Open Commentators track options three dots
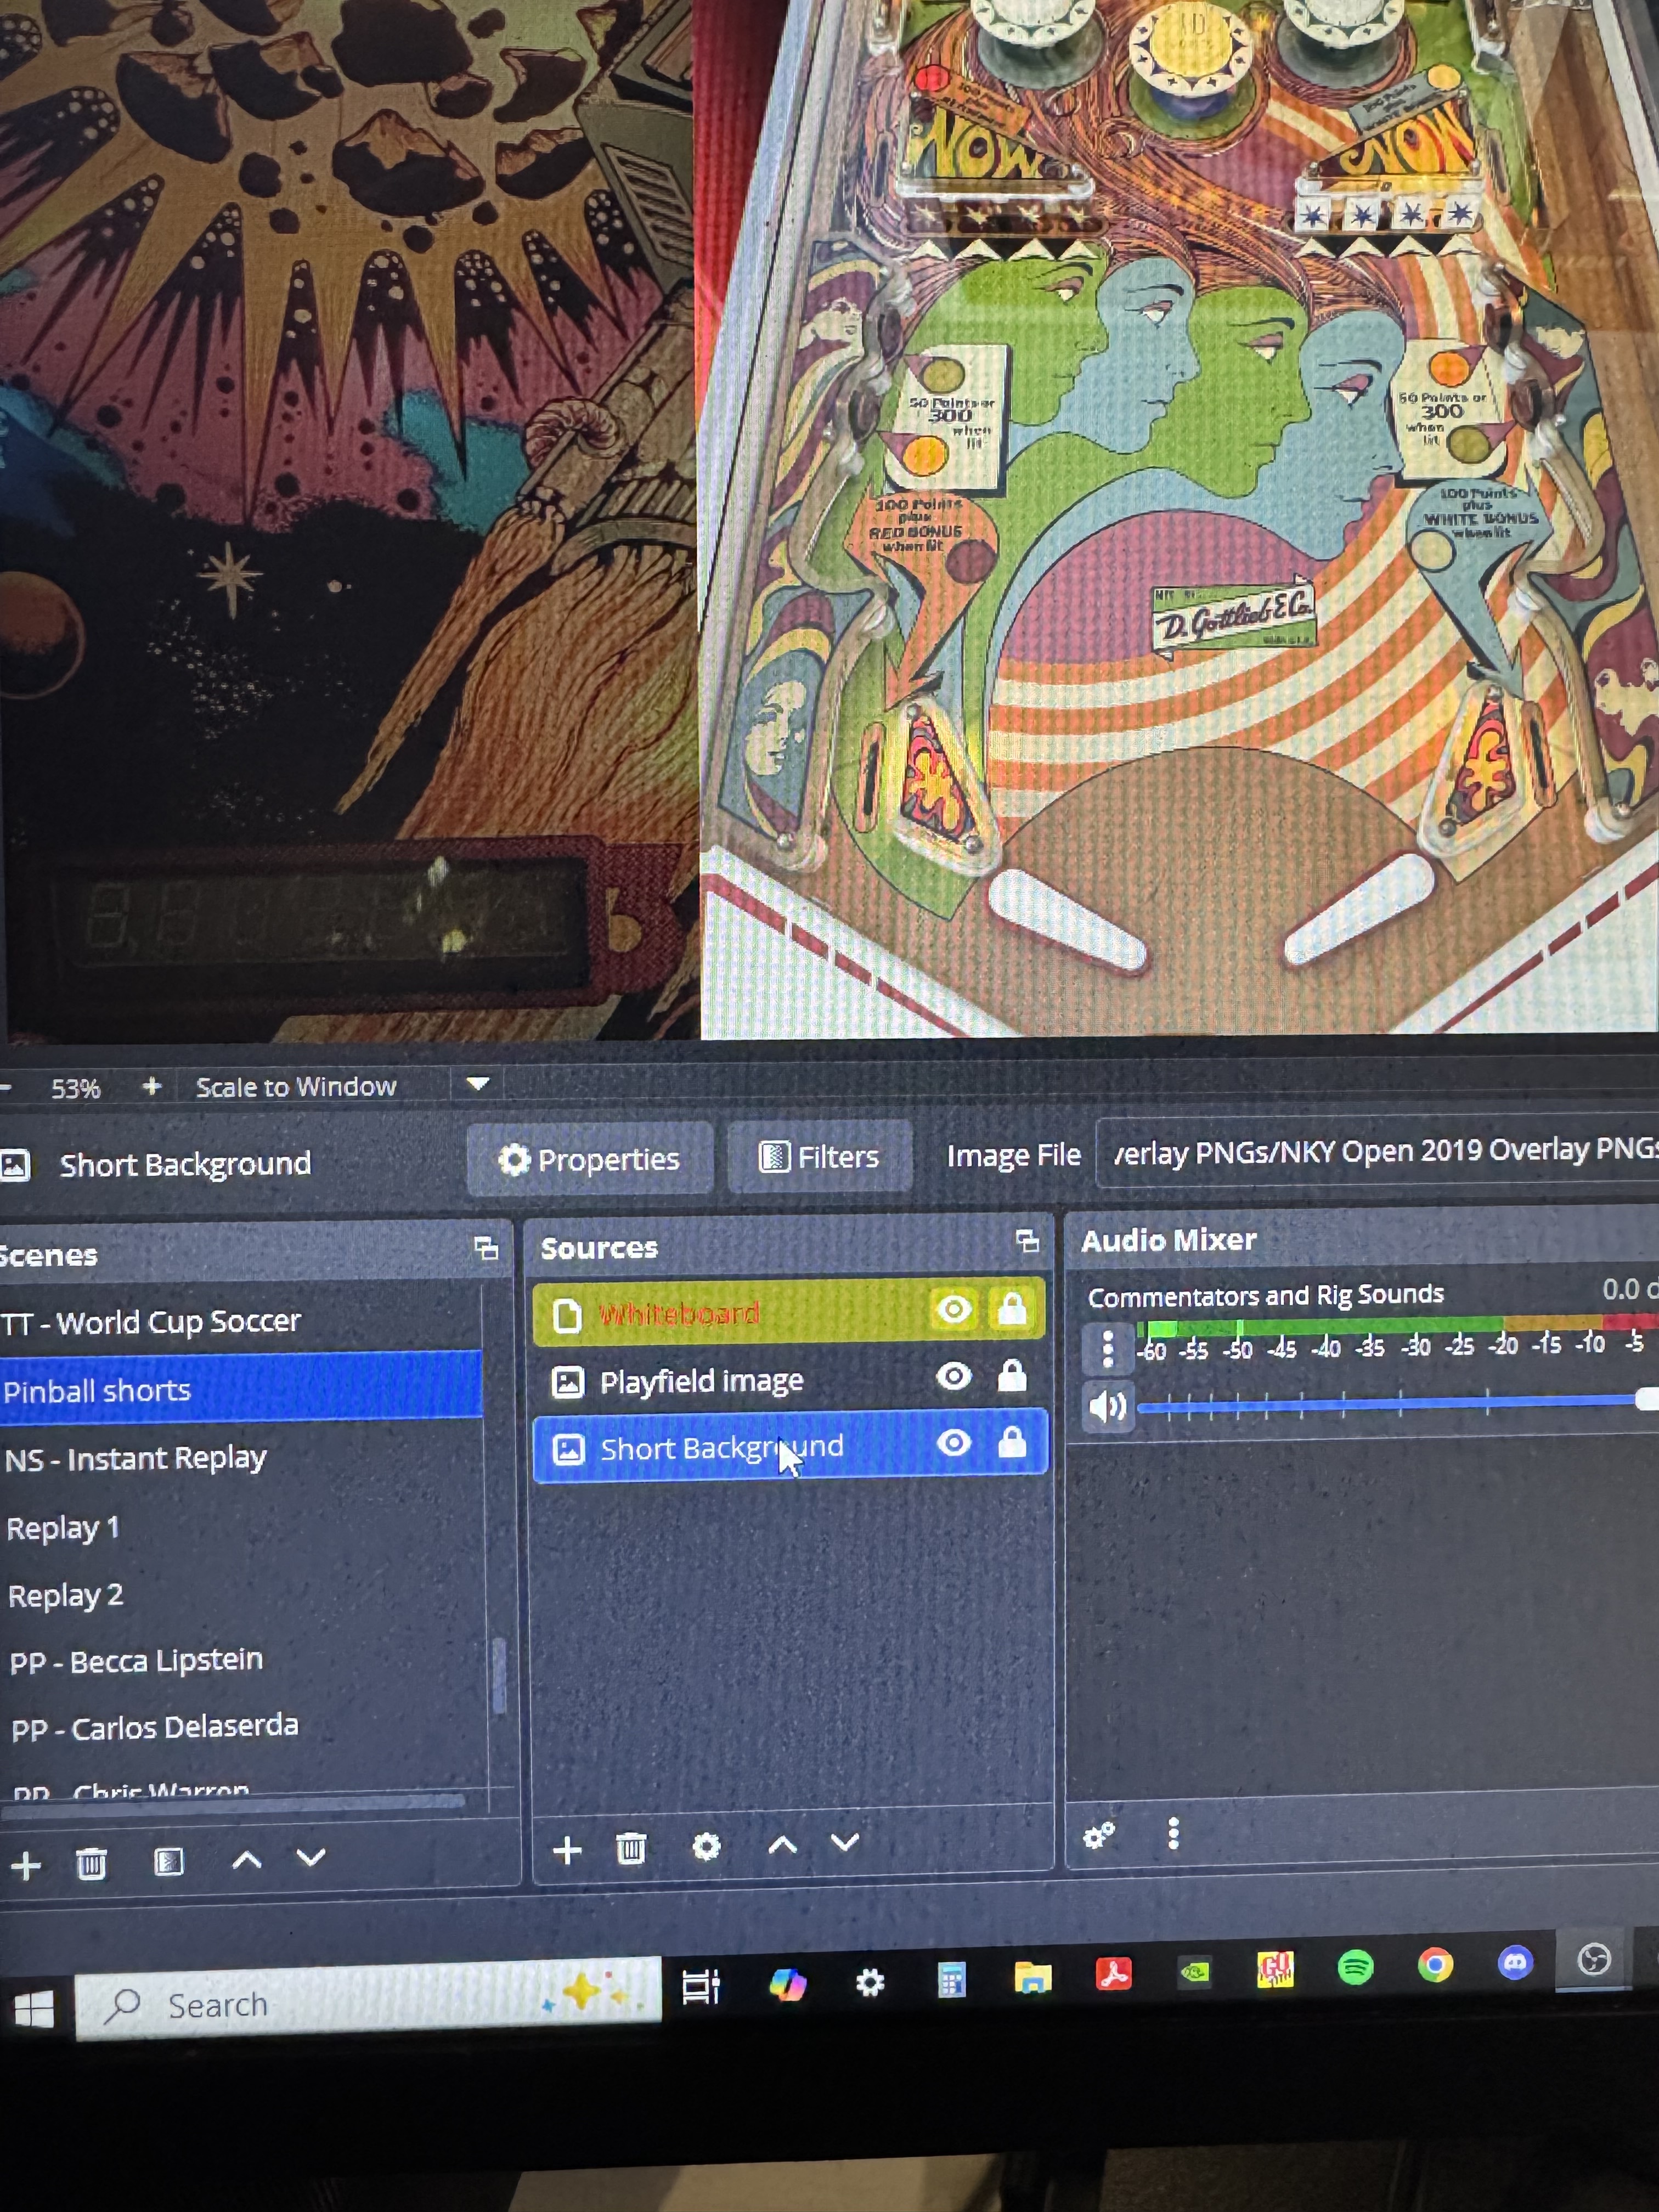 (x=1107, y=1349)
